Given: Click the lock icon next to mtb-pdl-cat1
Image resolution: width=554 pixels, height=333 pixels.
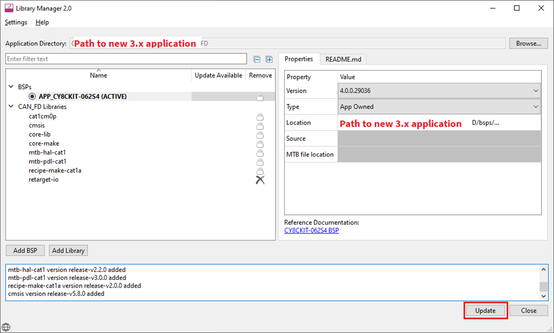Looking at the screenshot, I should pyautogui.click(x=260, y=162).
